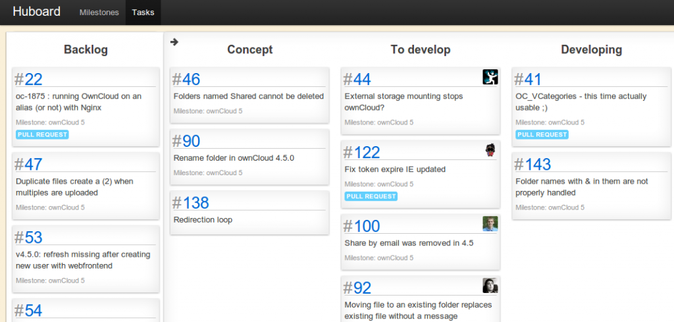Expand the Backlog column with the arrow
Screen dimensions: 674x322
[174, 42]
